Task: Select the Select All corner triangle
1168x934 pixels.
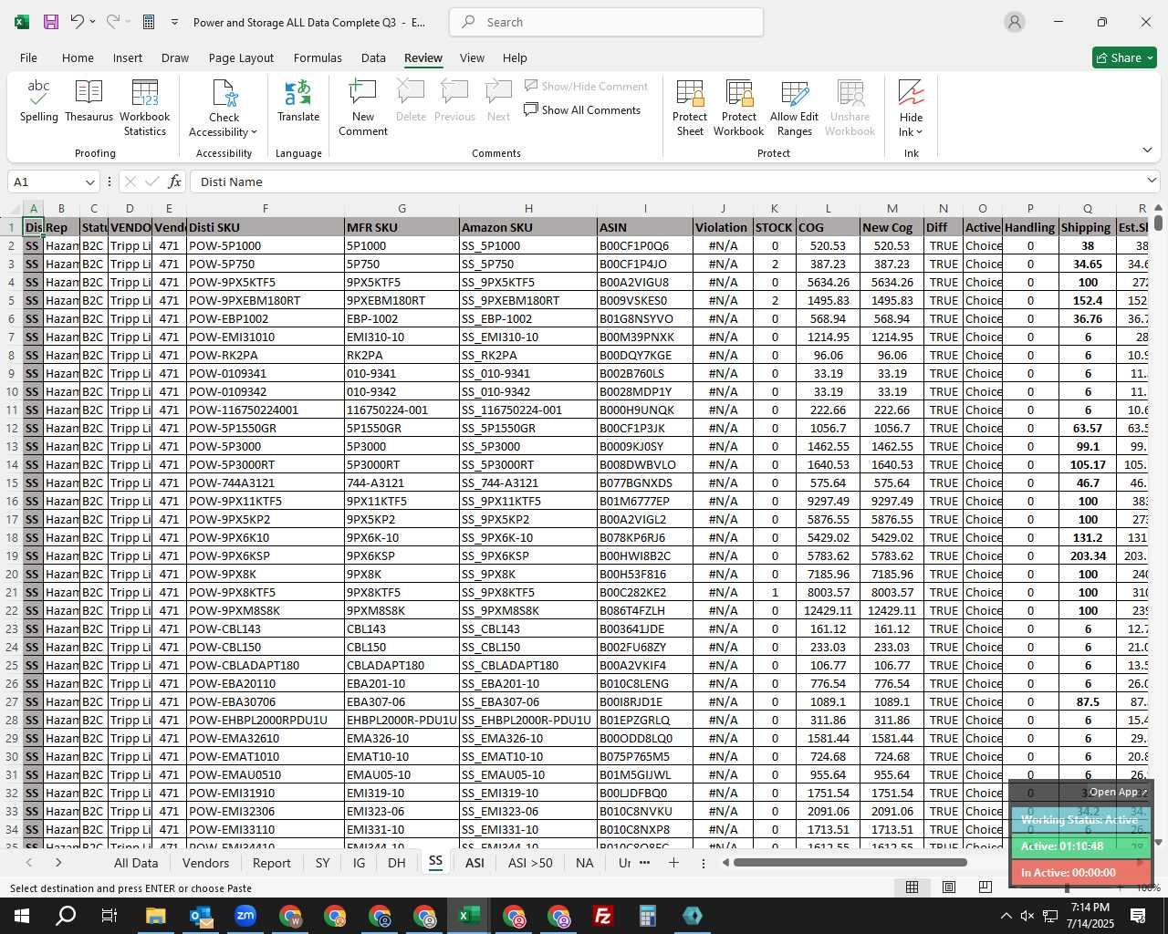Action: pyautogui.click(x=11, y=209)
